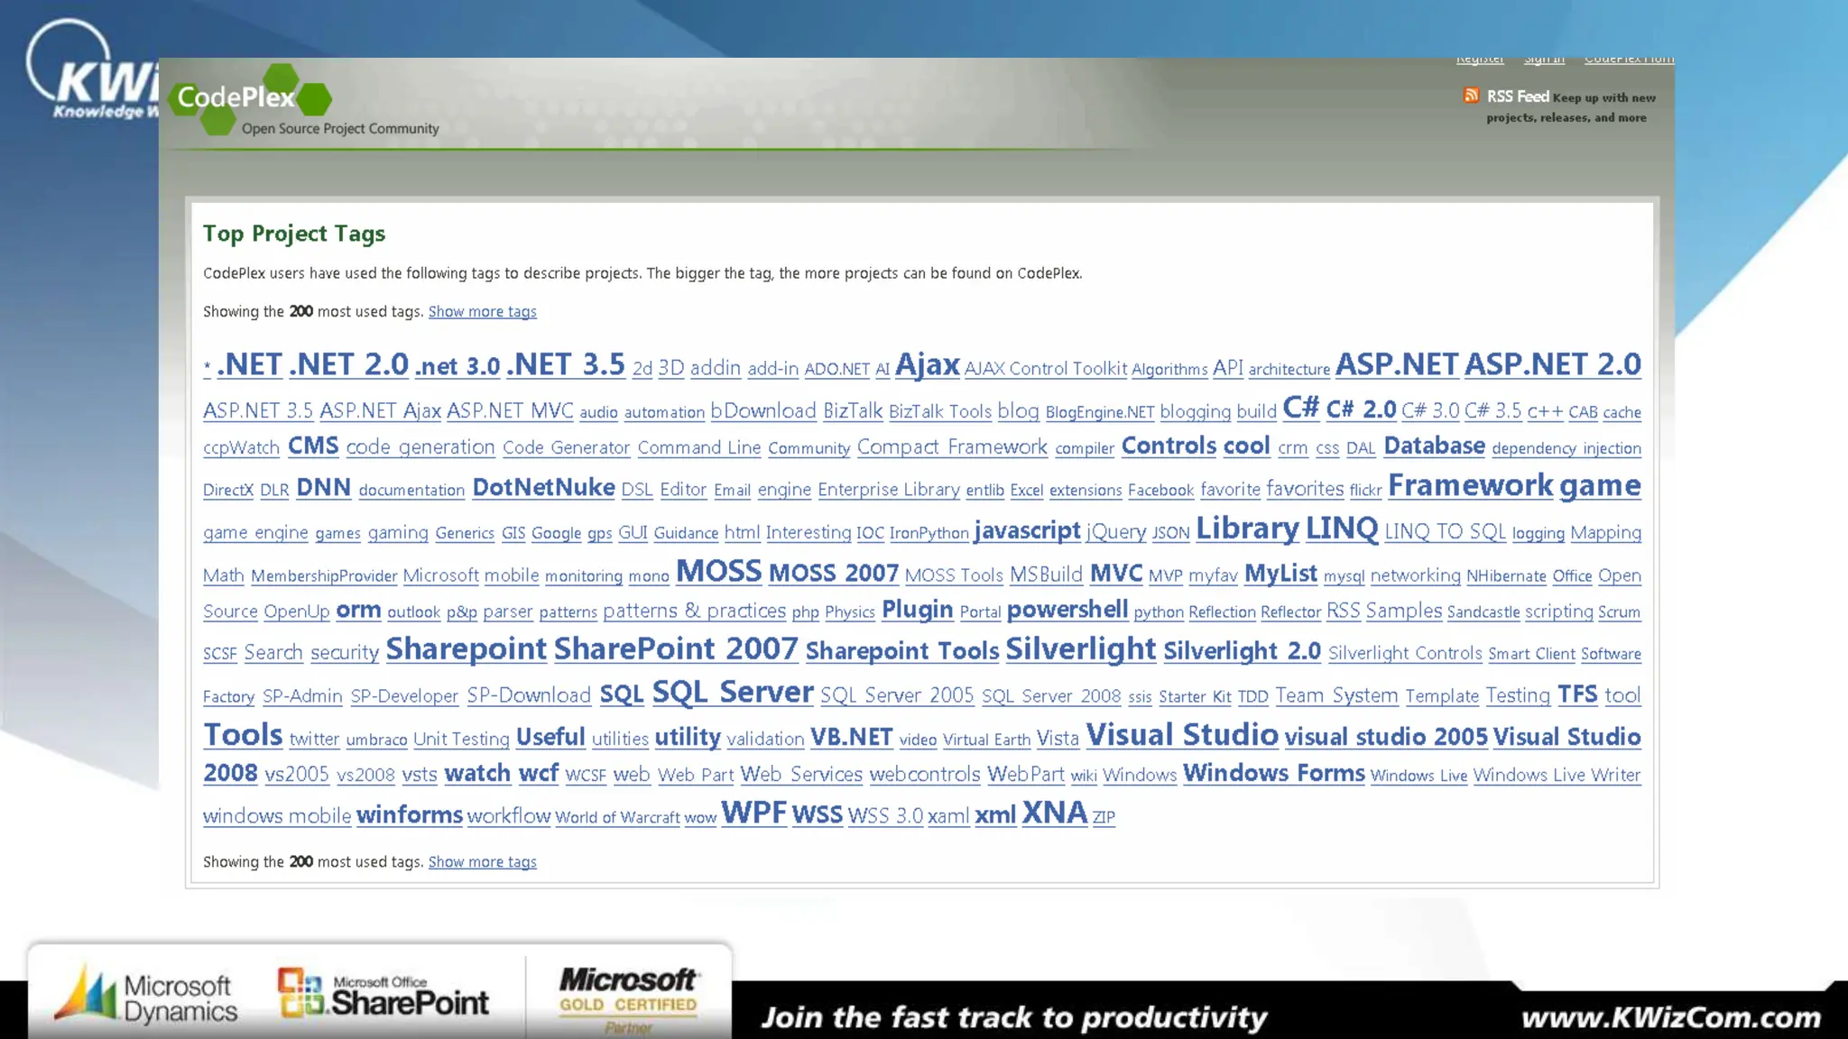The image size is (1848, 1039).
Task: Click the game engine tag
Action: coord(255,533)
